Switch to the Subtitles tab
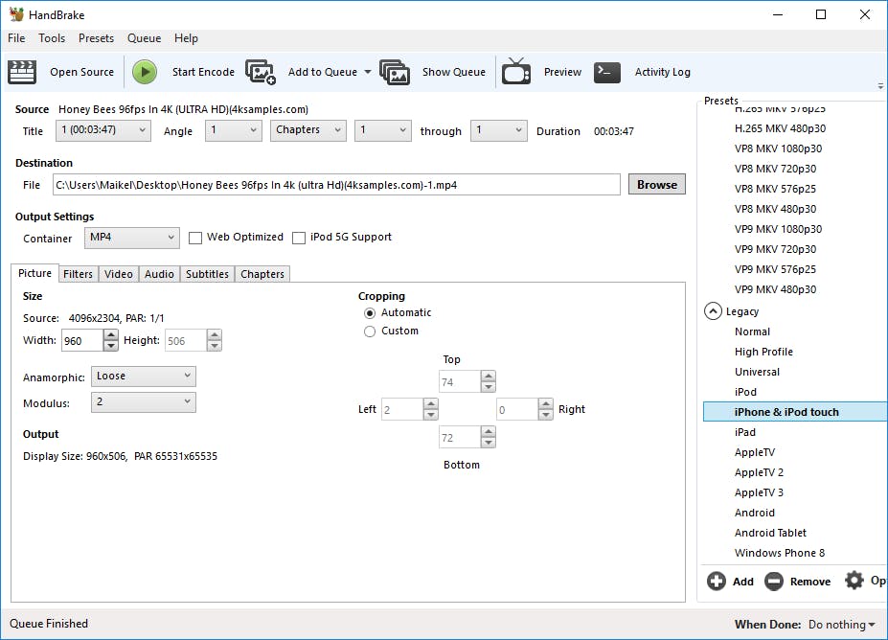888x640 pixels. tap(207, 274)
